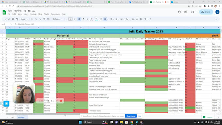
Task: Click the Sheets home logo
Action: point(4,12)
